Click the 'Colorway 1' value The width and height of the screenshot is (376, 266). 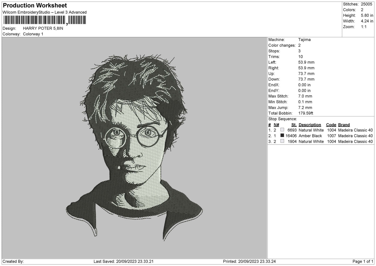tap(33, 34)
